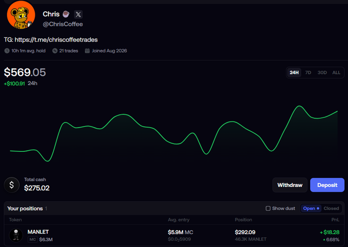Click the dollar sign Total cash icon
348x247 pixels.
pos(12,185)
